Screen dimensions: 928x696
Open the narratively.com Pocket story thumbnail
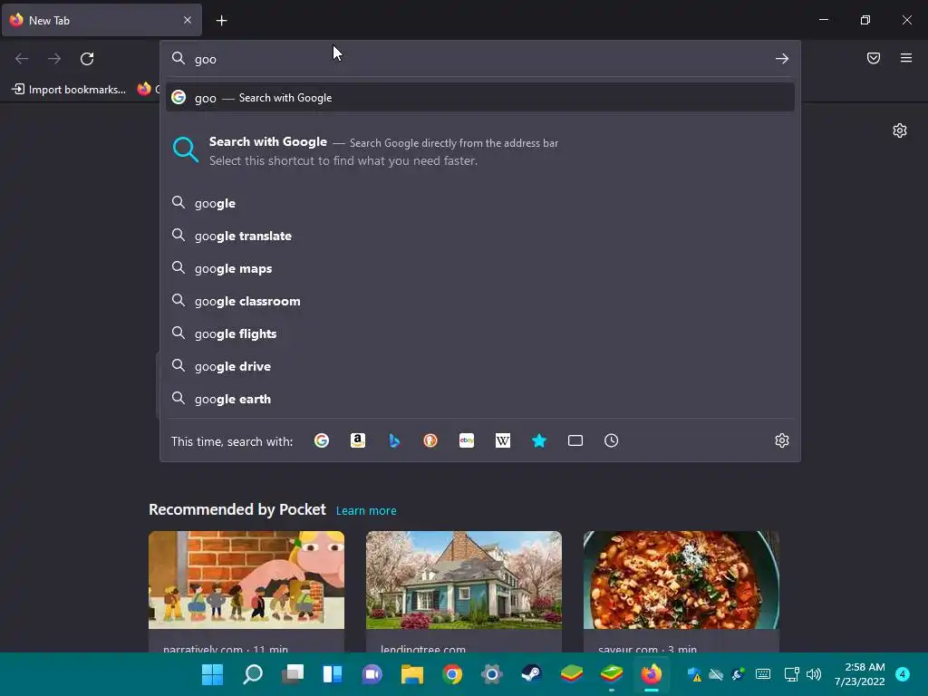tap(246, 579)
